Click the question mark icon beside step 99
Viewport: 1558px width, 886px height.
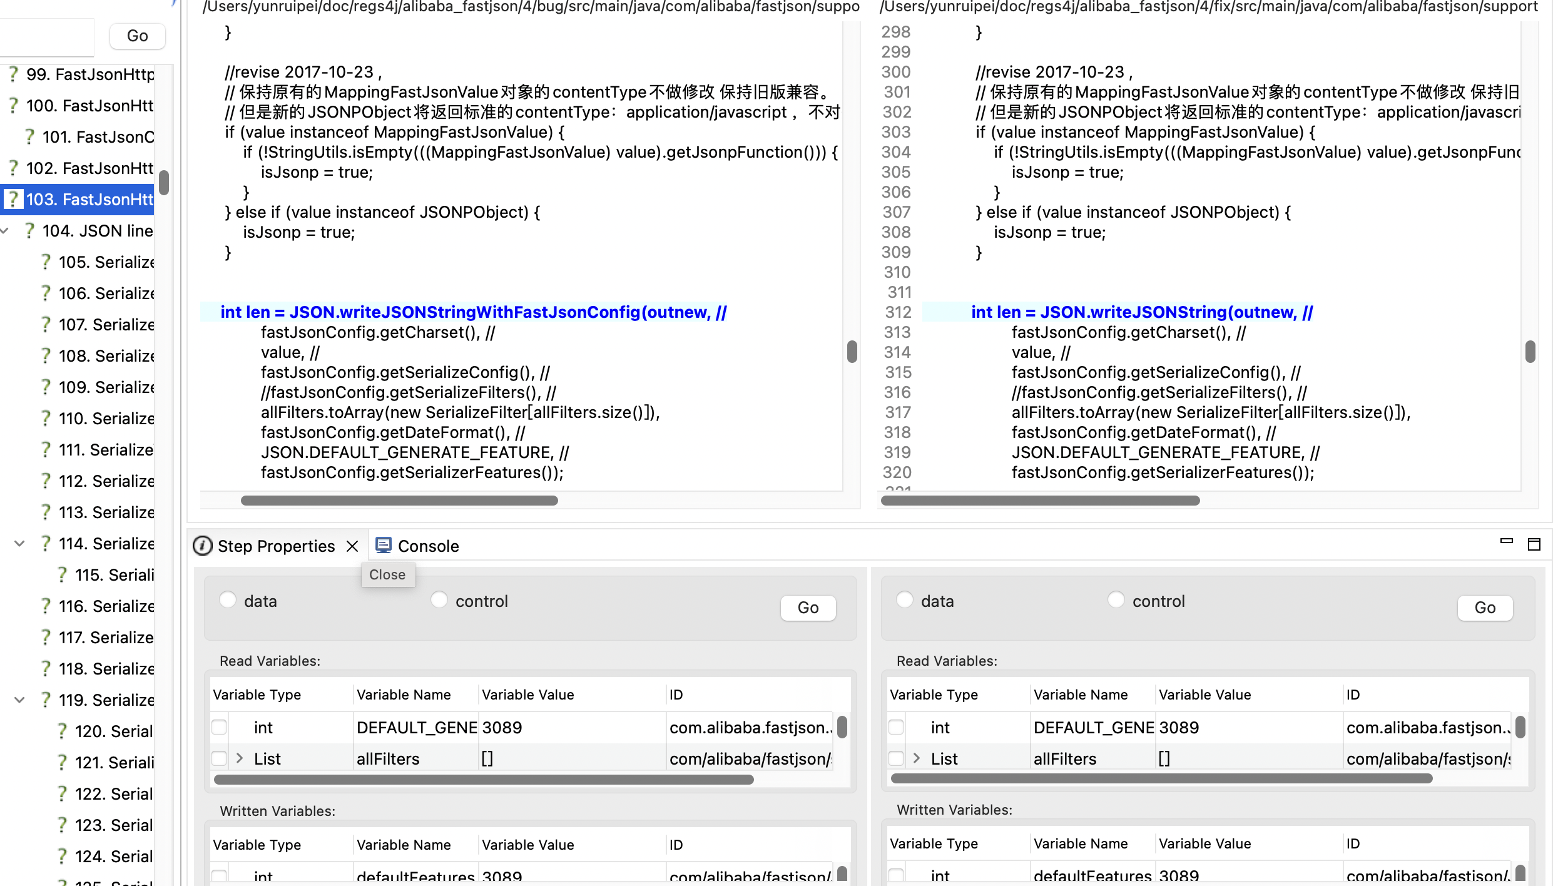pyautogui.click(x=14, y=74)
